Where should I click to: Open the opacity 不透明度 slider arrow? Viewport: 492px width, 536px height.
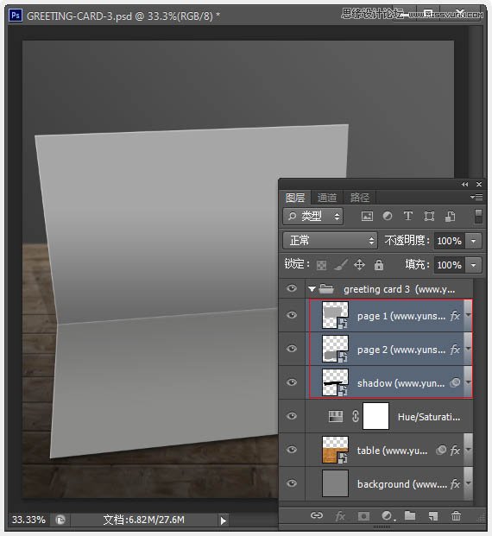click(474, 241)
